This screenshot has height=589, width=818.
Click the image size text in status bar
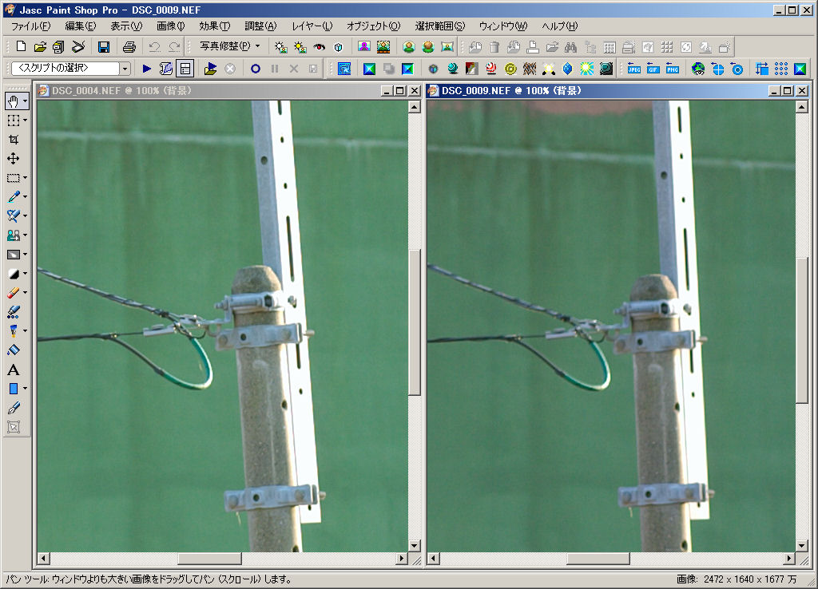tap(736, 579)
